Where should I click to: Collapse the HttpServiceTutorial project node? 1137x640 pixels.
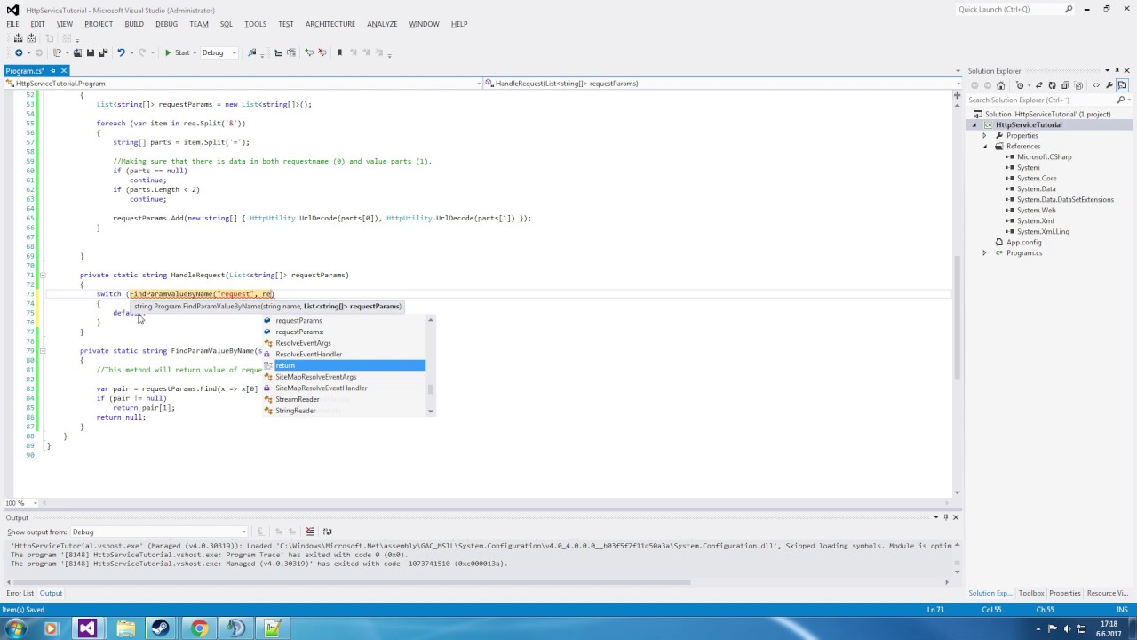tap(974, 124)
